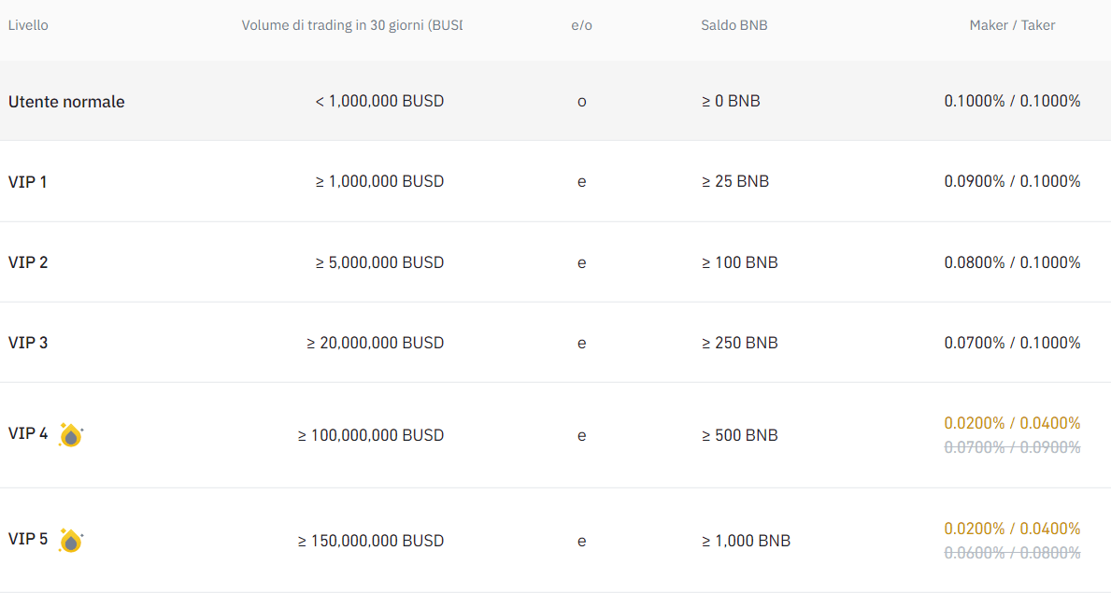1111x593 pixels.
Task: Click the e/o column header
Action: click(x=581, y=25)
